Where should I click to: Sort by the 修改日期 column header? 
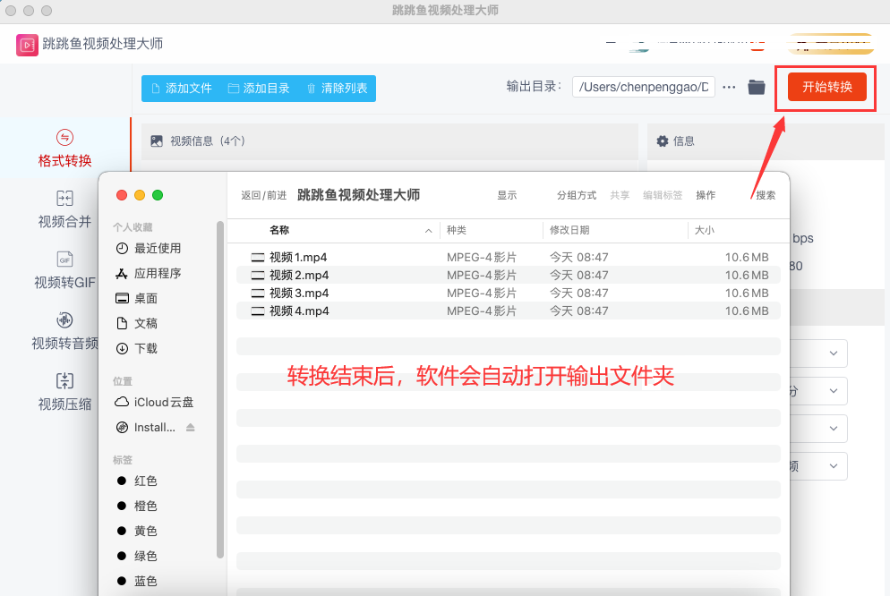point(569,230)
